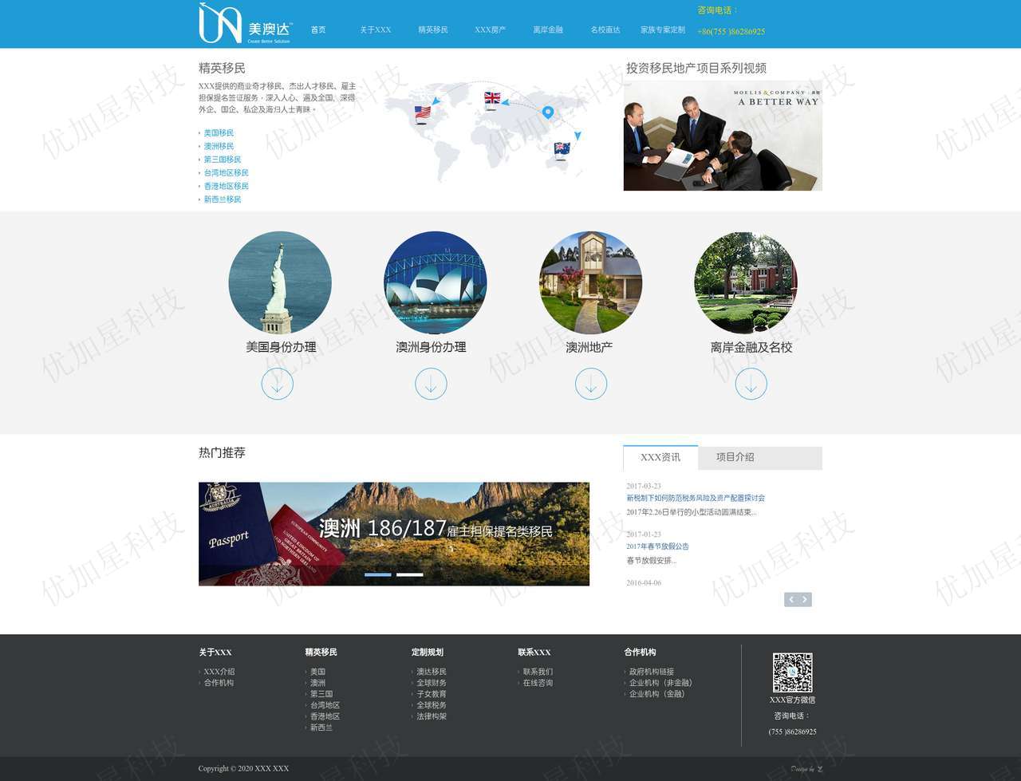Click down arrow under 澳洲地产

[591, 385]
